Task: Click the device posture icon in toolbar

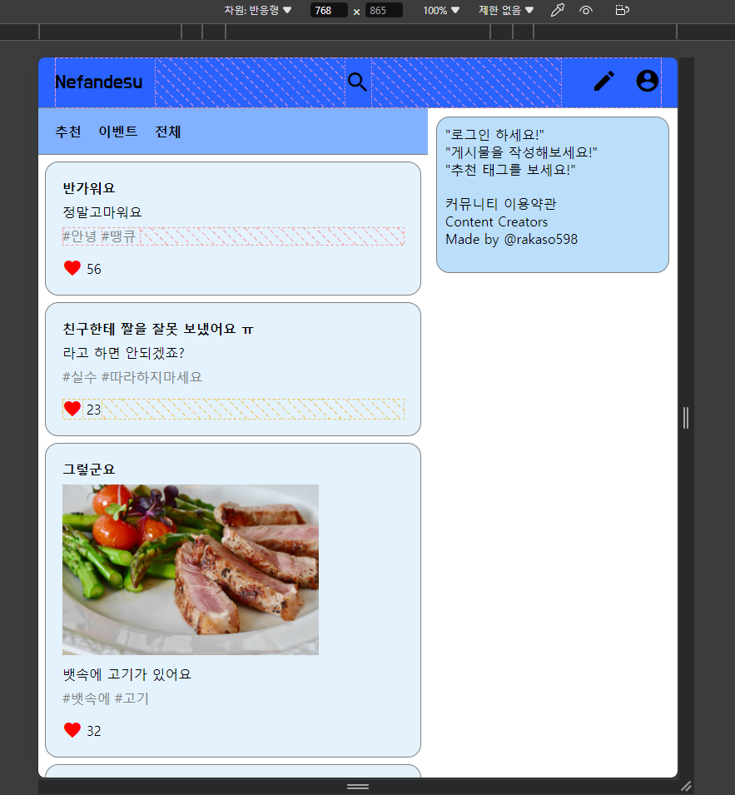Action: (622, 10)
